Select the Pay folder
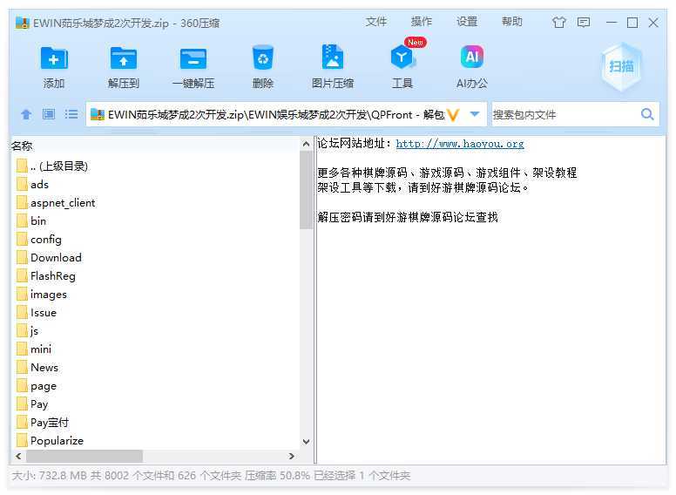This screenshot has width=676, height=495. click(32, 404)
